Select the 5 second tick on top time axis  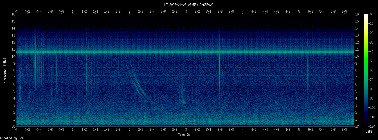click(x=299, y=12)
